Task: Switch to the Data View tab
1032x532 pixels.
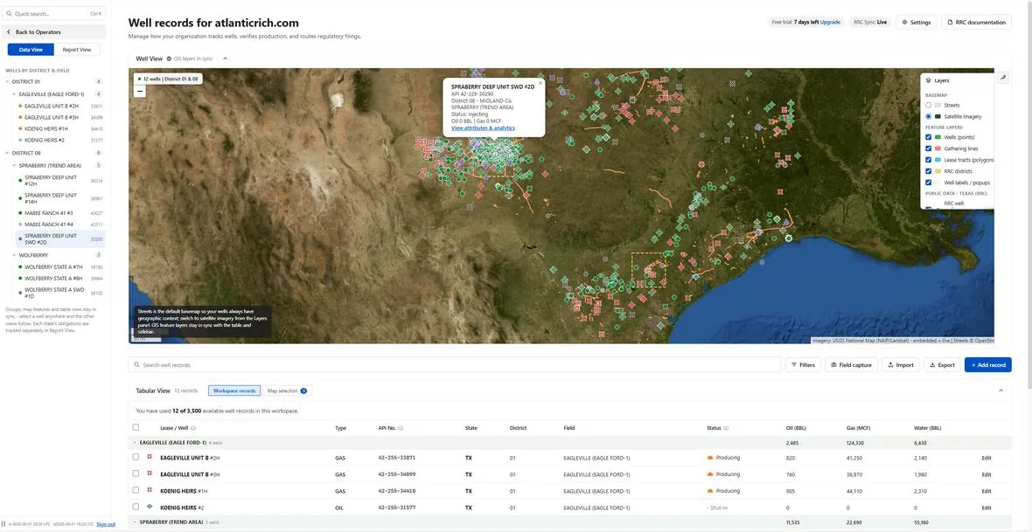Action: pyautogui.click(x=31, y=49)
